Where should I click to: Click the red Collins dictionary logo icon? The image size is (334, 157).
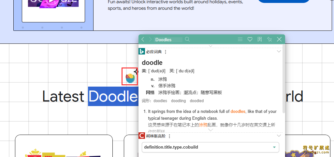pos(142,136)
